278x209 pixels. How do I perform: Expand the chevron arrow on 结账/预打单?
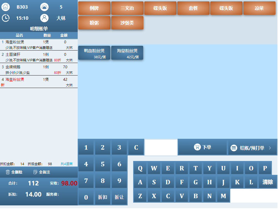[x=270, y=148]
